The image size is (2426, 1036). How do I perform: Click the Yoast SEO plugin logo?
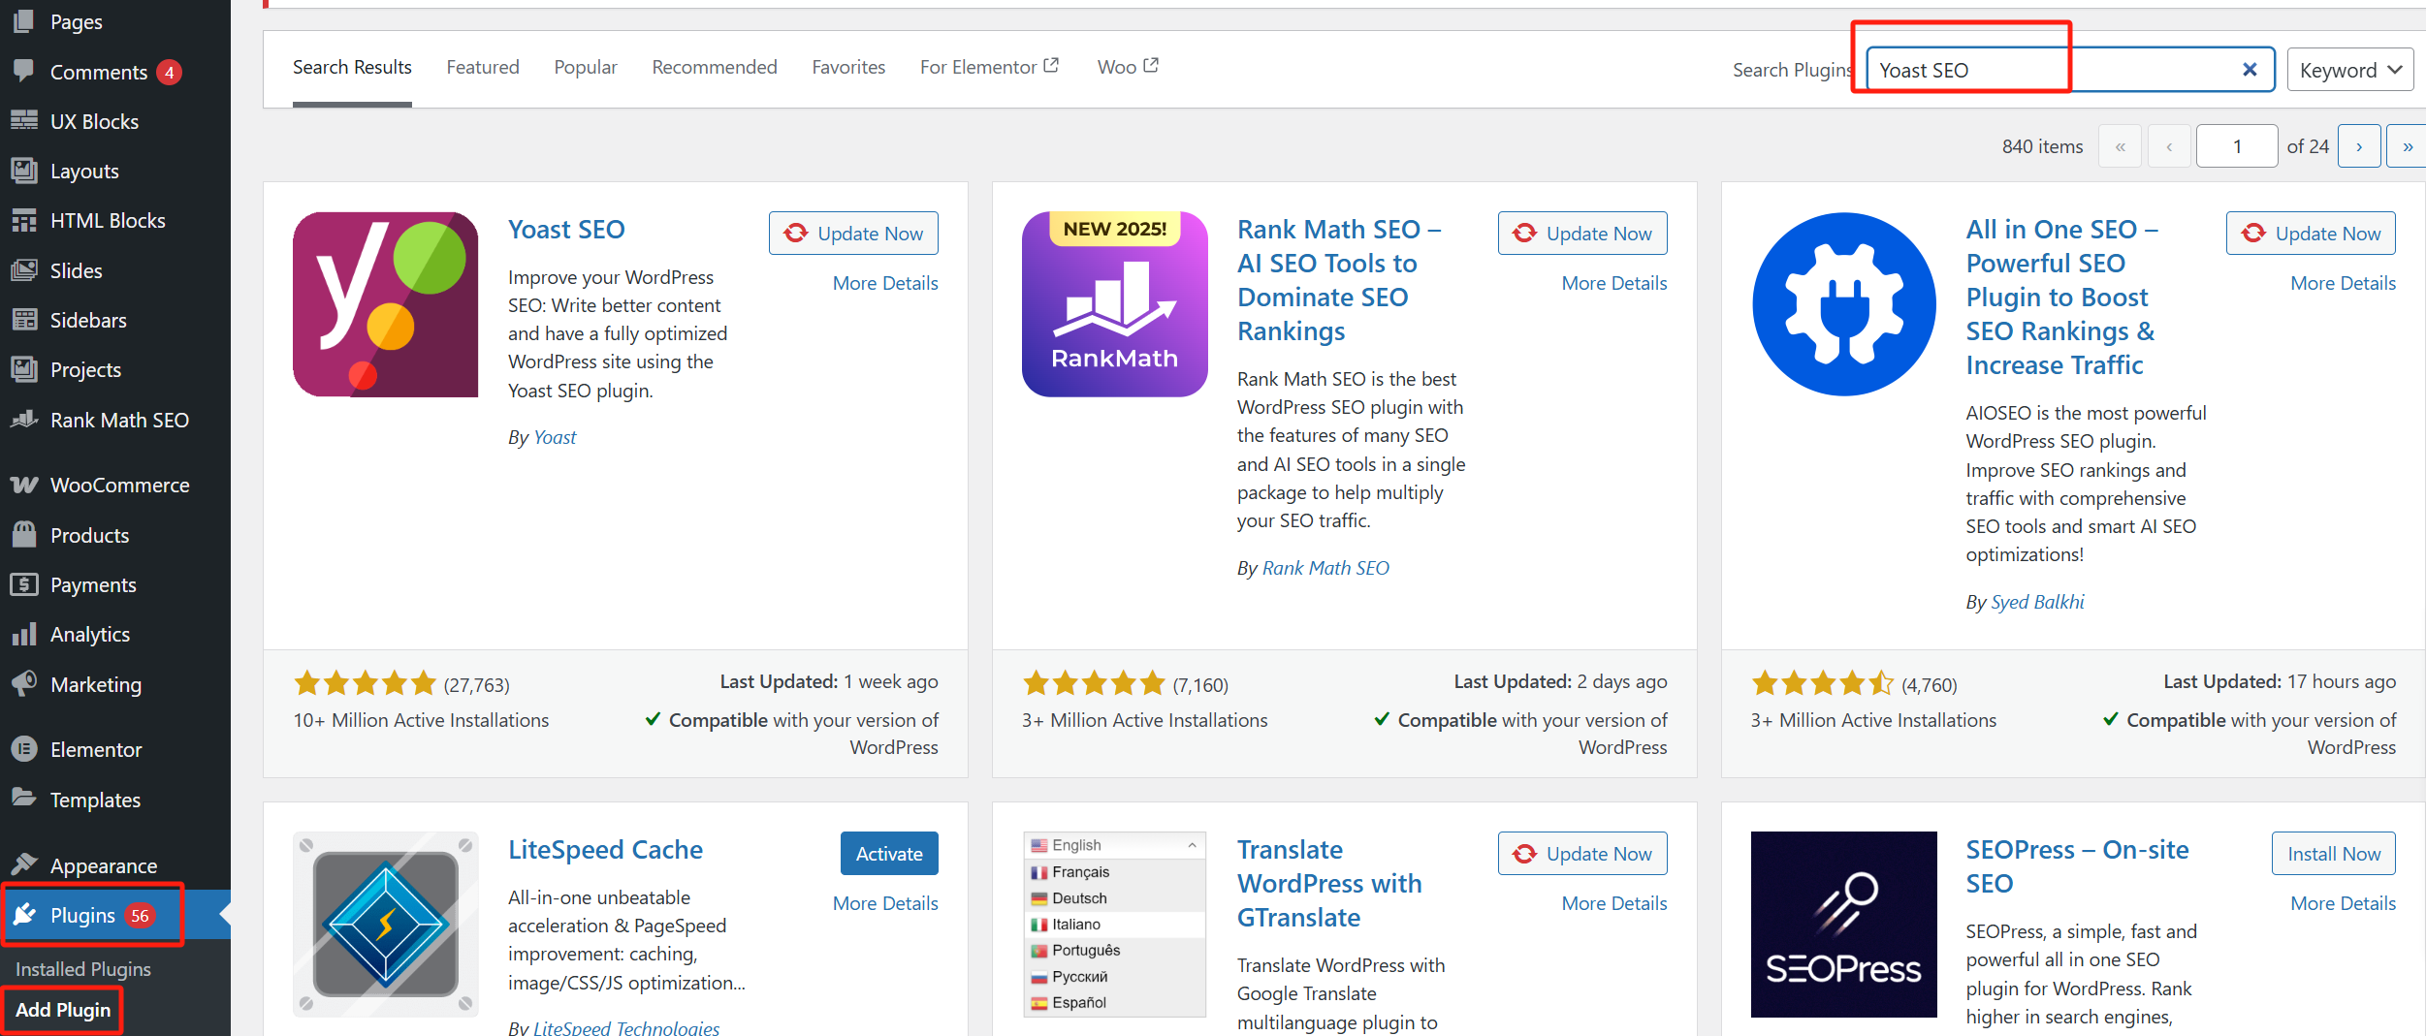[385, 304]
